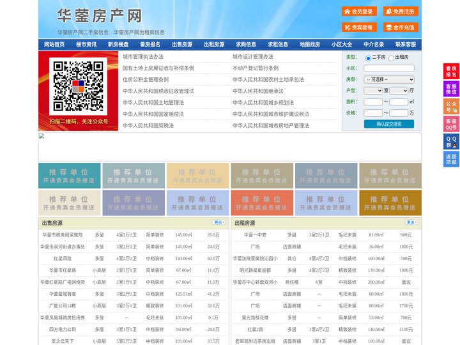Click the orange-red 推荐单位 banner
The width and height of the screenshot is (460, 345).
[x=262, y=203]
